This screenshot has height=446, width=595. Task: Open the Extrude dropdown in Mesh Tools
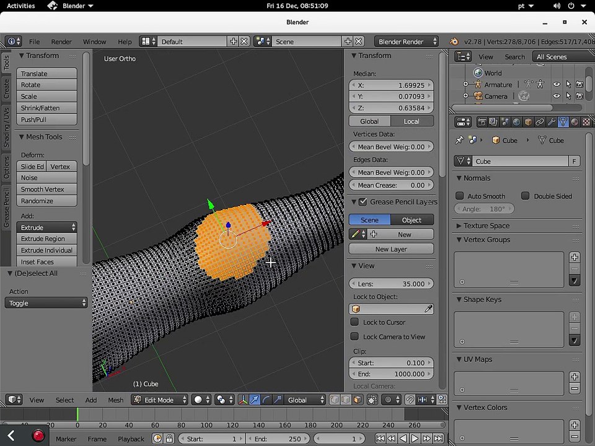46,227
